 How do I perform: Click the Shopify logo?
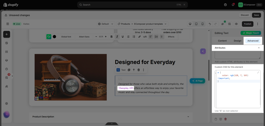point(11,5)
